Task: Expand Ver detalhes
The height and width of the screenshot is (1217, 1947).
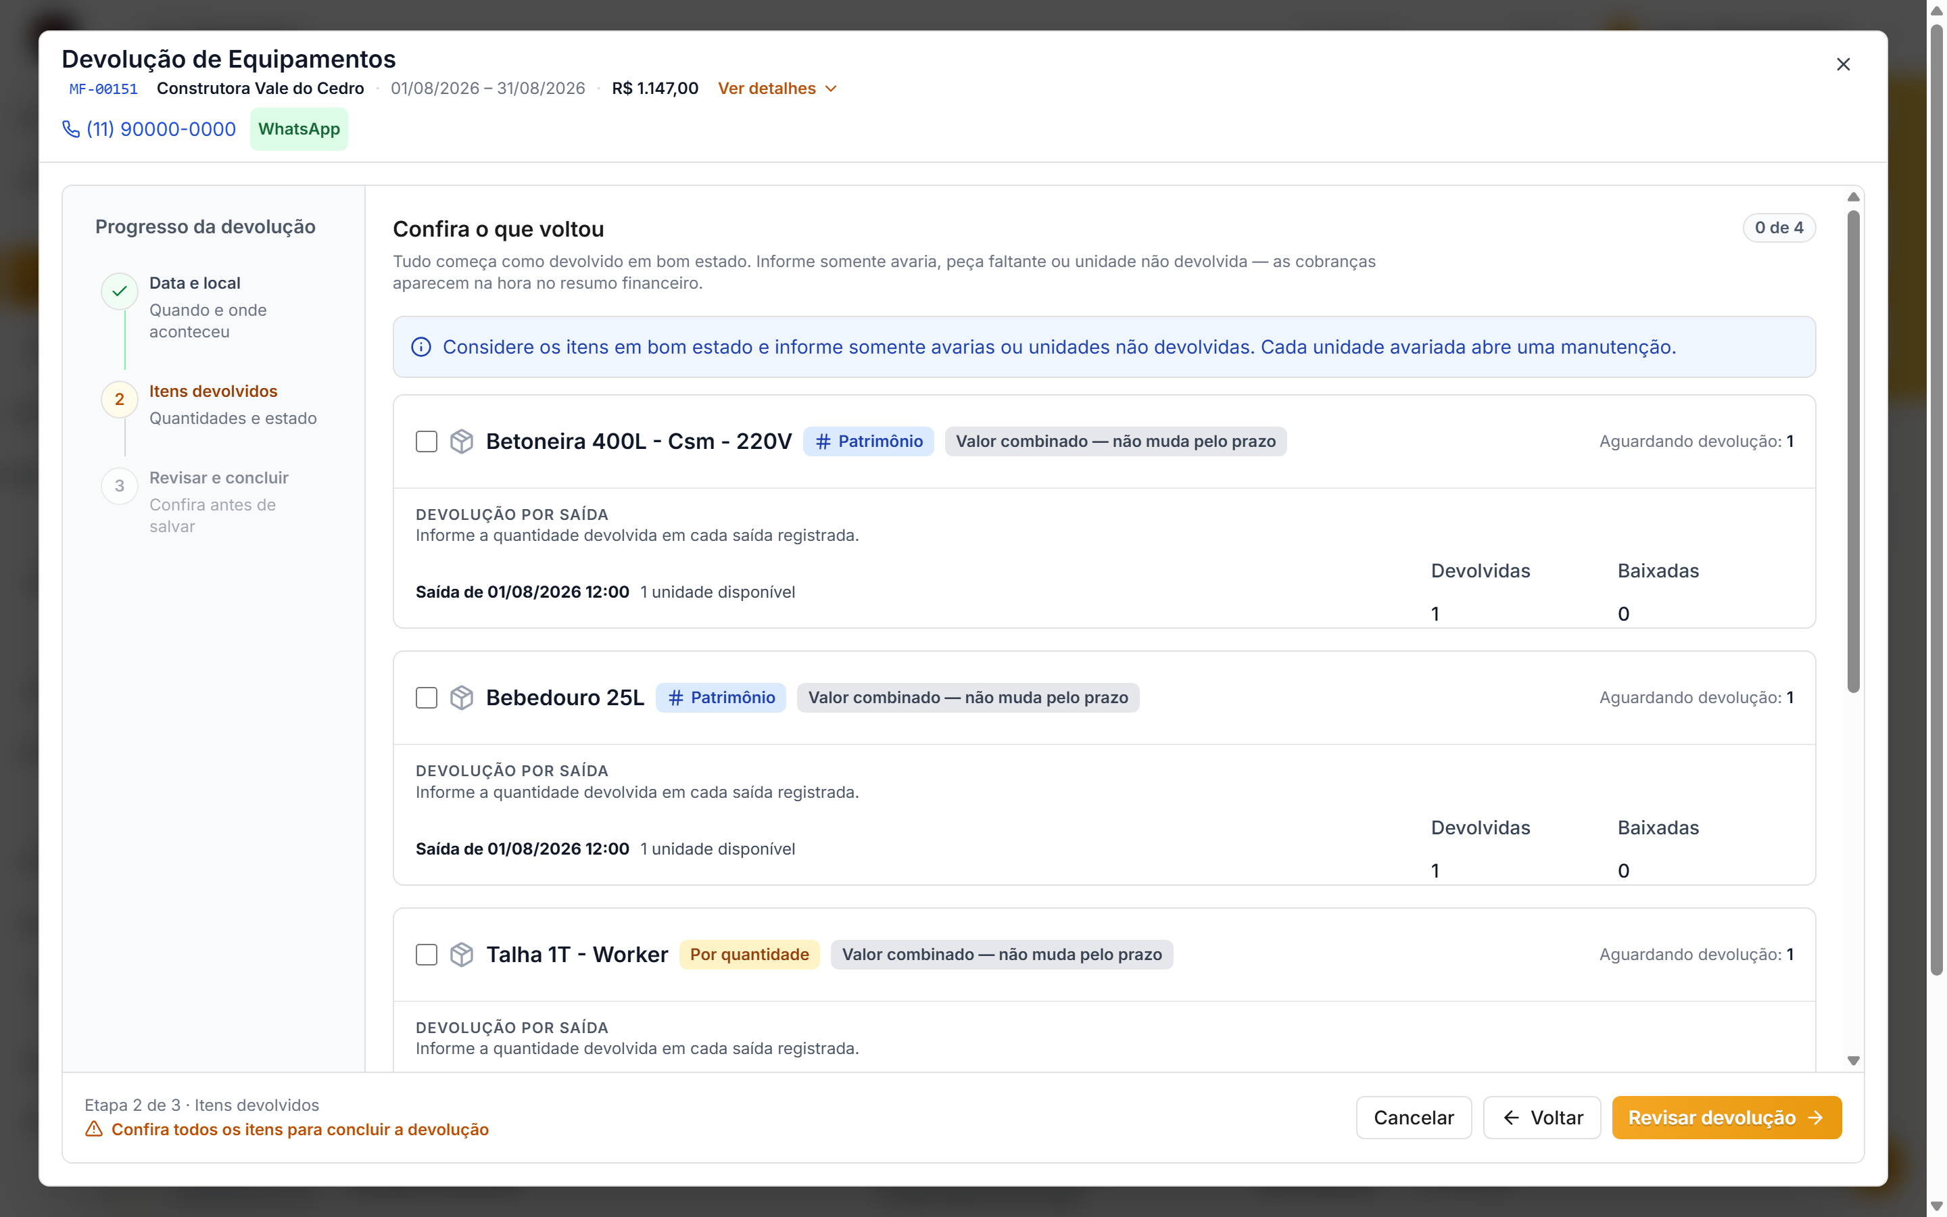Action: tap(777, 89)
